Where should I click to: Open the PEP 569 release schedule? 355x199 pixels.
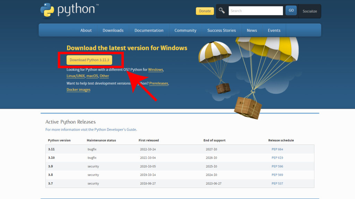tap(277, 175)
